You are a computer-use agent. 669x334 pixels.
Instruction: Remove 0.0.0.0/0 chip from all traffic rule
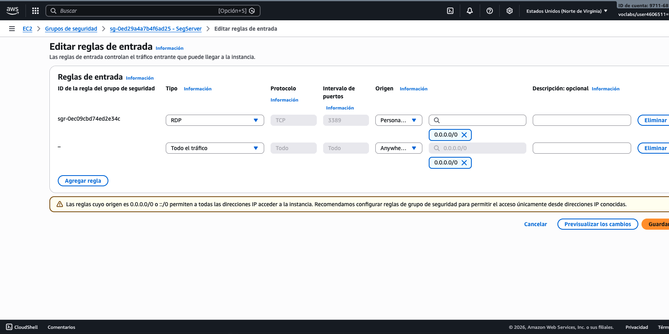click(464, 163)
